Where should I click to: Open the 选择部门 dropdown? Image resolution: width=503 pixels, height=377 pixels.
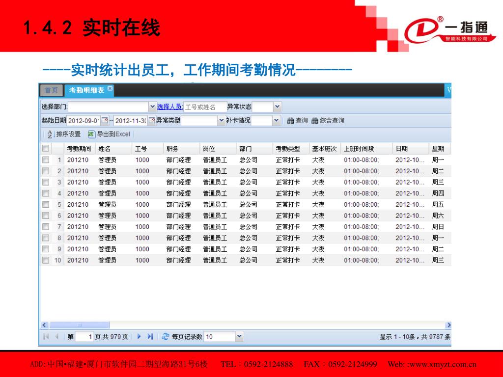[152, 107]
